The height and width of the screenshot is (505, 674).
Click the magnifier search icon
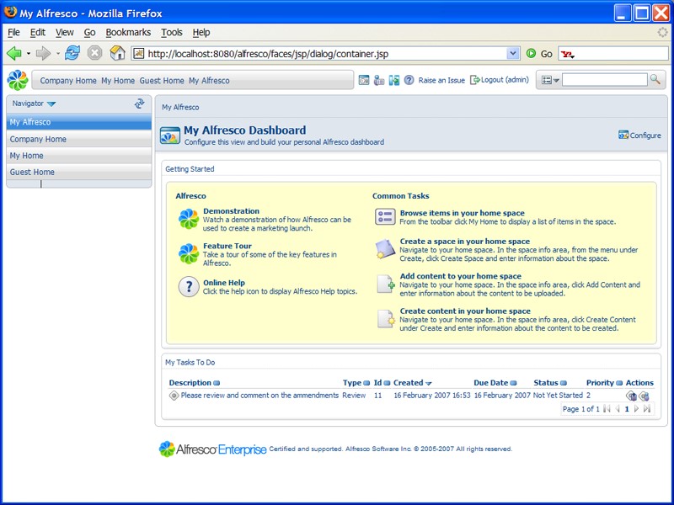tap(655, 80)
